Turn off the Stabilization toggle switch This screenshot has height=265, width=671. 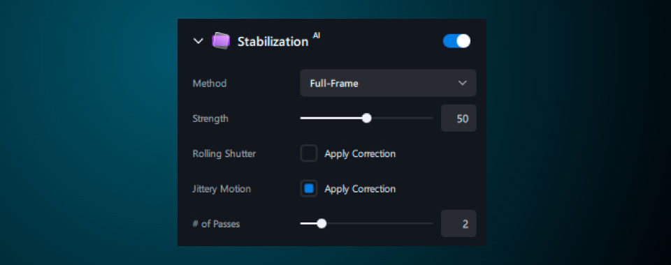(456, 41)
